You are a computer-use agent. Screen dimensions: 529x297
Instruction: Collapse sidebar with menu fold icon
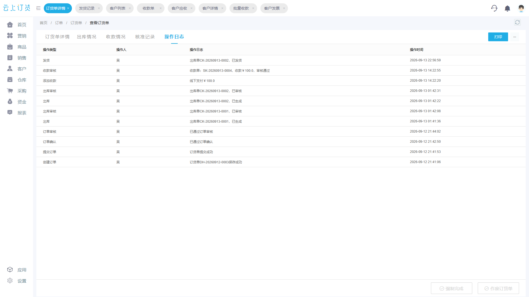[38, 8]
